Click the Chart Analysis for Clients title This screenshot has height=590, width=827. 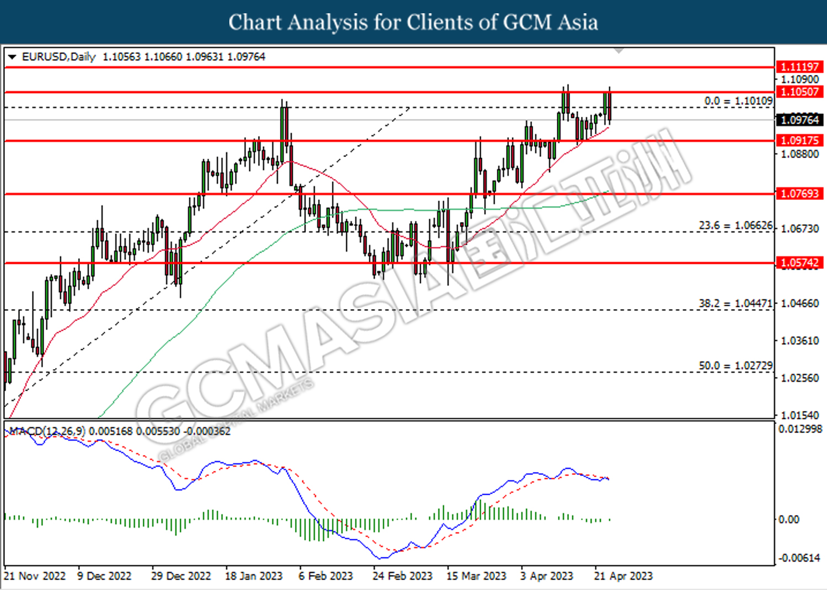pyautogui.click(x=413, y=23)
